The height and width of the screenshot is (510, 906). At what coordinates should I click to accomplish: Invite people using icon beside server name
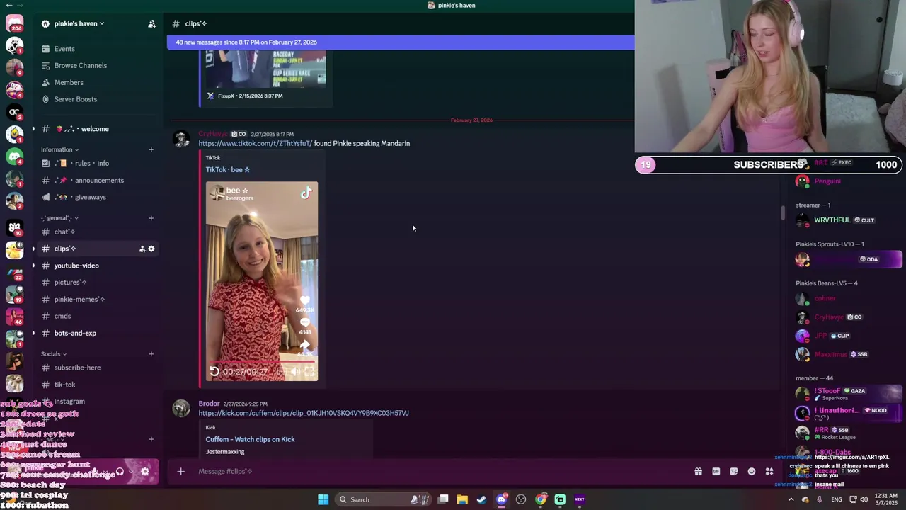click(x=151, y=24)
